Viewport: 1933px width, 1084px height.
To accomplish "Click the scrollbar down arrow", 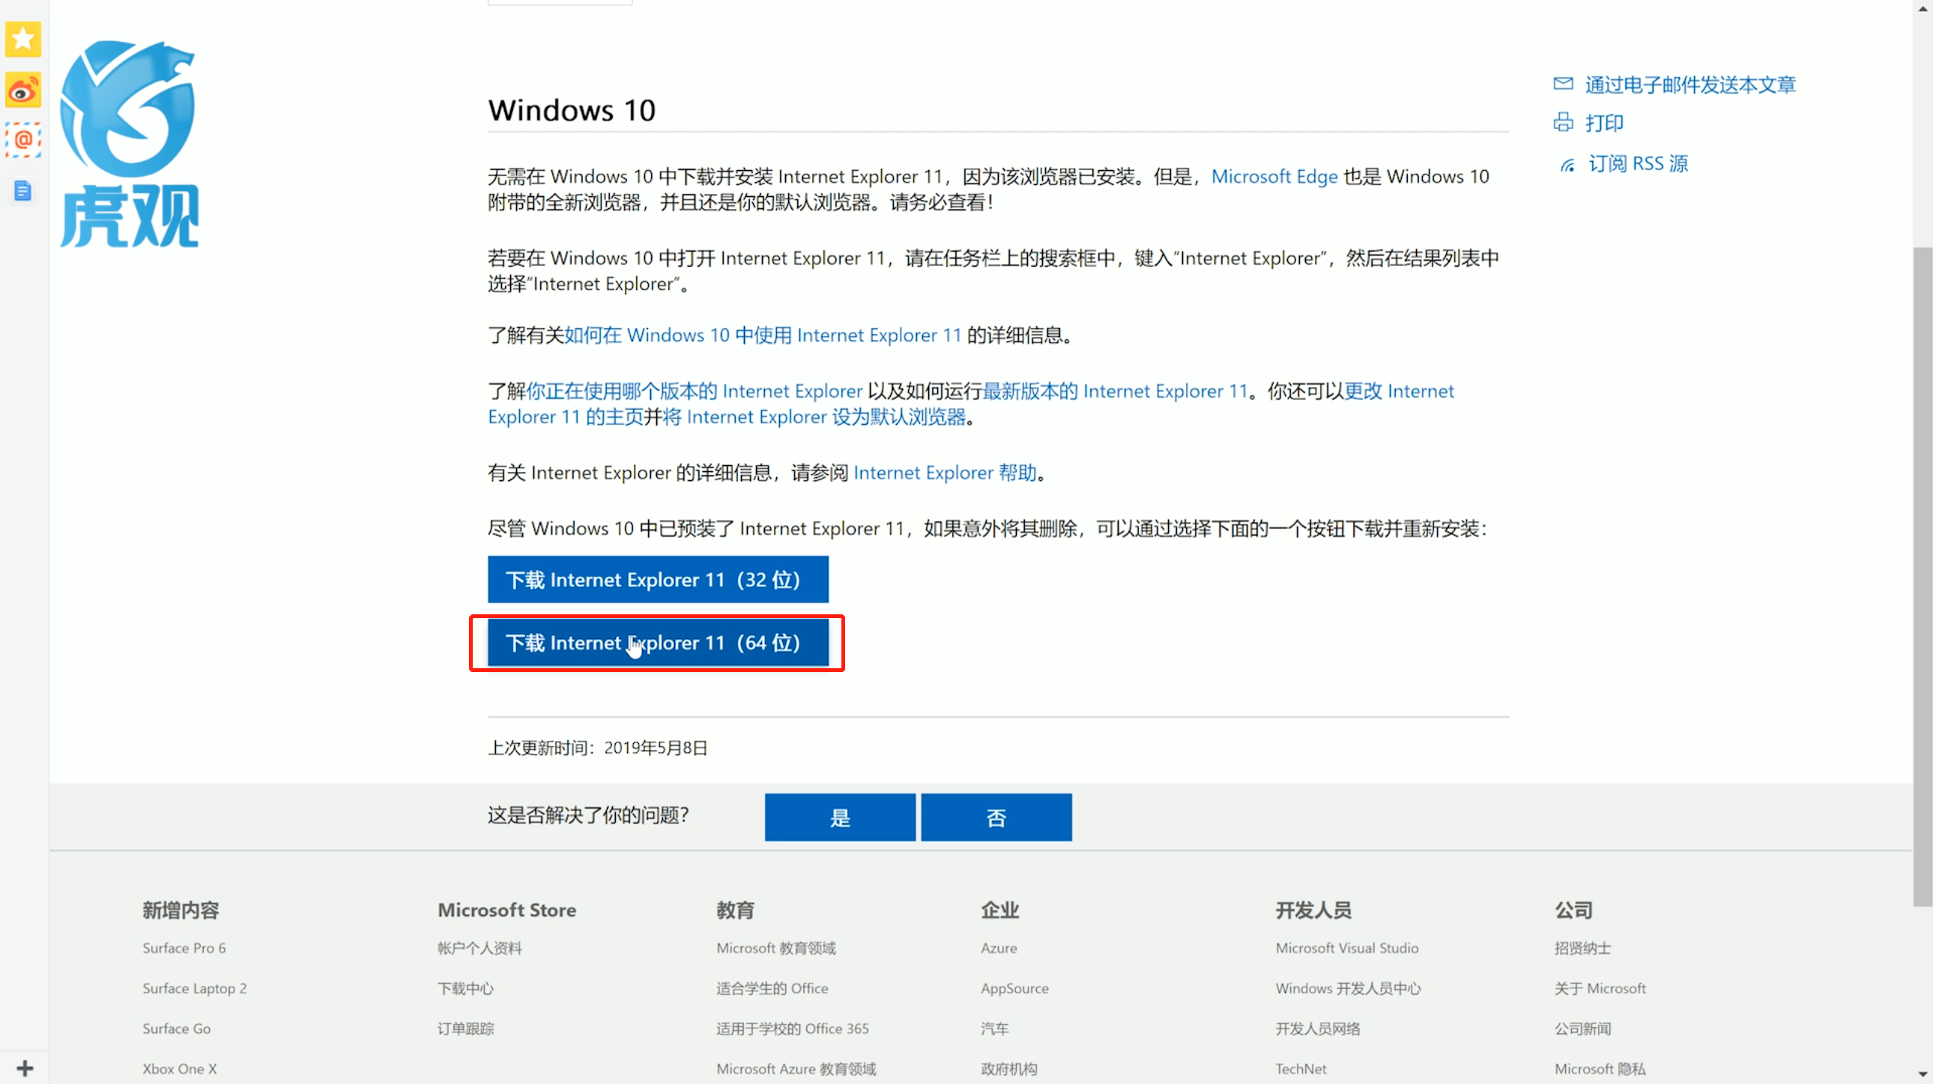I will click(x=1923, y=1075).
